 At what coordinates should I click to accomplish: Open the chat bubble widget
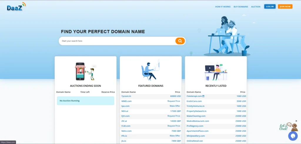pyautogui.click(x=293, y=135)
